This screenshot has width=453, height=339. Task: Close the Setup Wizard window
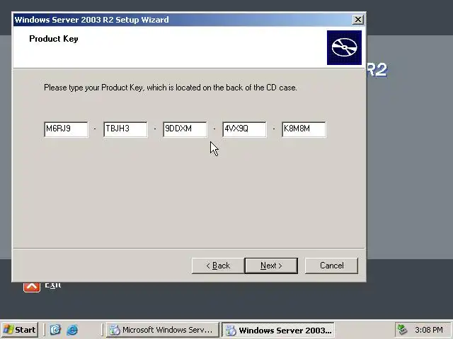coord(357,20)
